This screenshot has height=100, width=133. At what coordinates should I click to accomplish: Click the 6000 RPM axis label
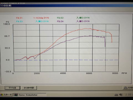(x=89, y=73)
